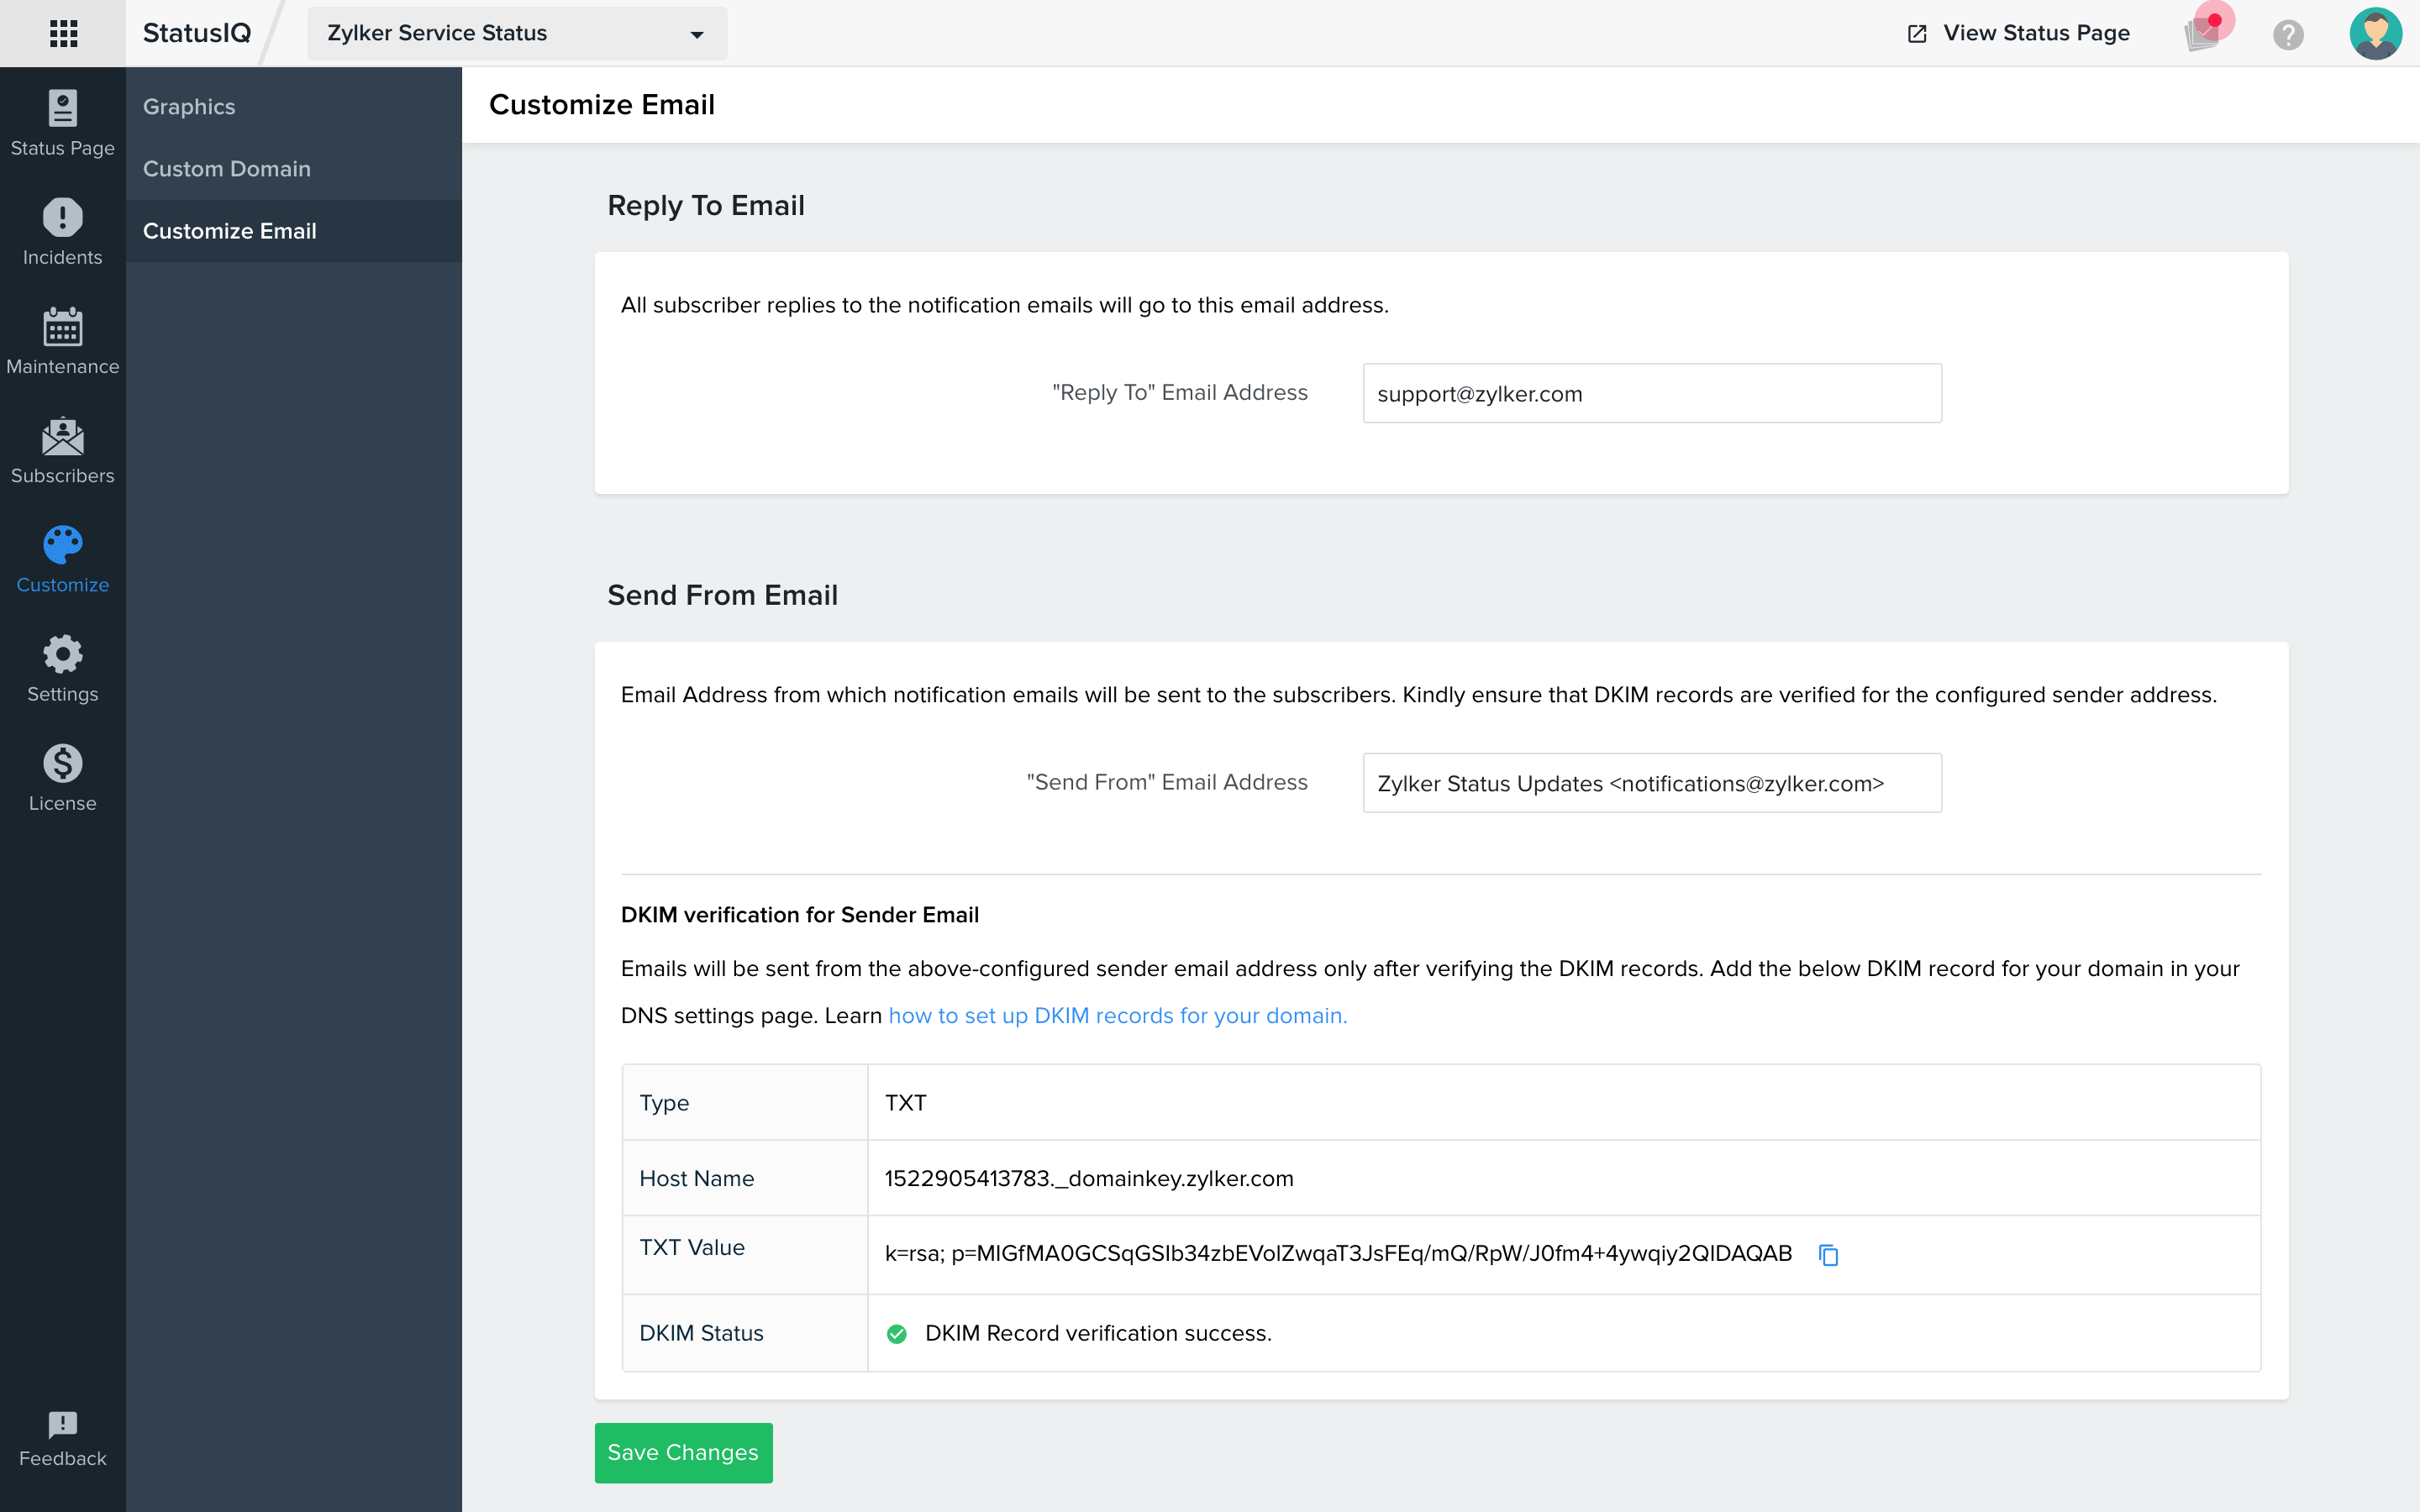The width and height of the screenshot is (2420, 1512).
Task: Click the DKIM verification success status icon
Action: [x=899, y=1331]
